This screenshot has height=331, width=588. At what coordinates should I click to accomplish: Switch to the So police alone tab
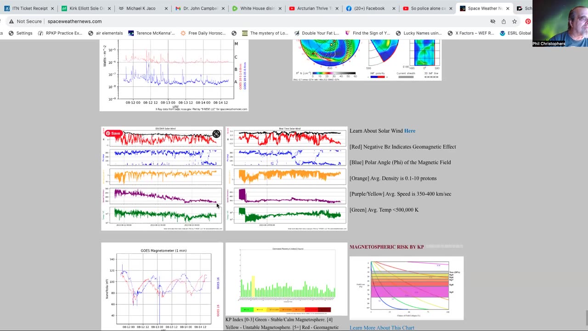(425, 8)
